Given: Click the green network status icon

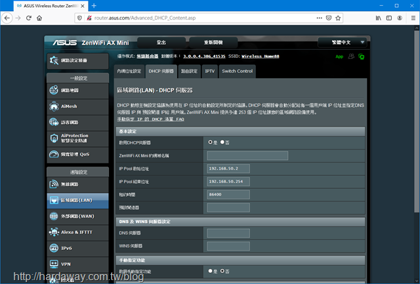Looking at the screenshot, I should click(362, 57).
